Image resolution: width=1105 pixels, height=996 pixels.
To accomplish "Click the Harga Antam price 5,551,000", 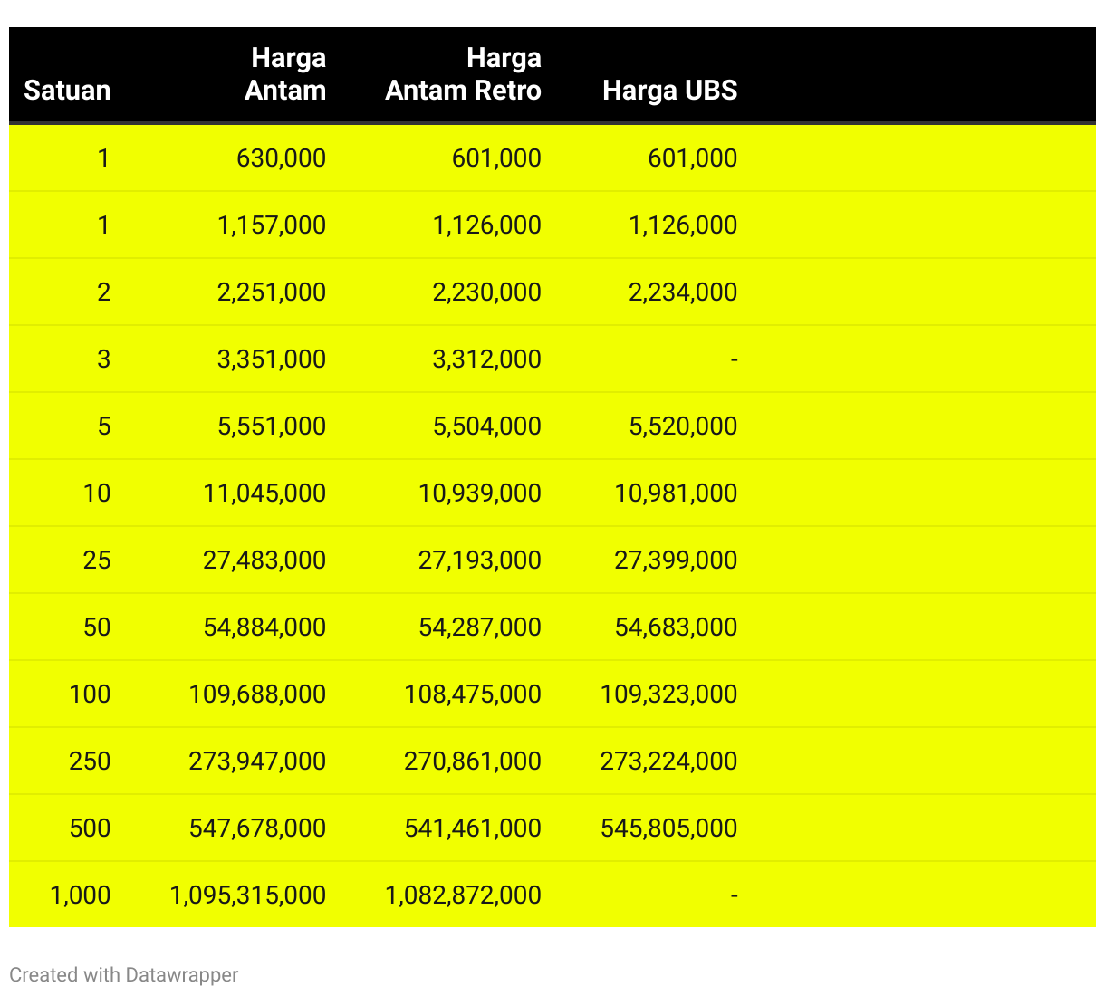I will click(272, 426).
